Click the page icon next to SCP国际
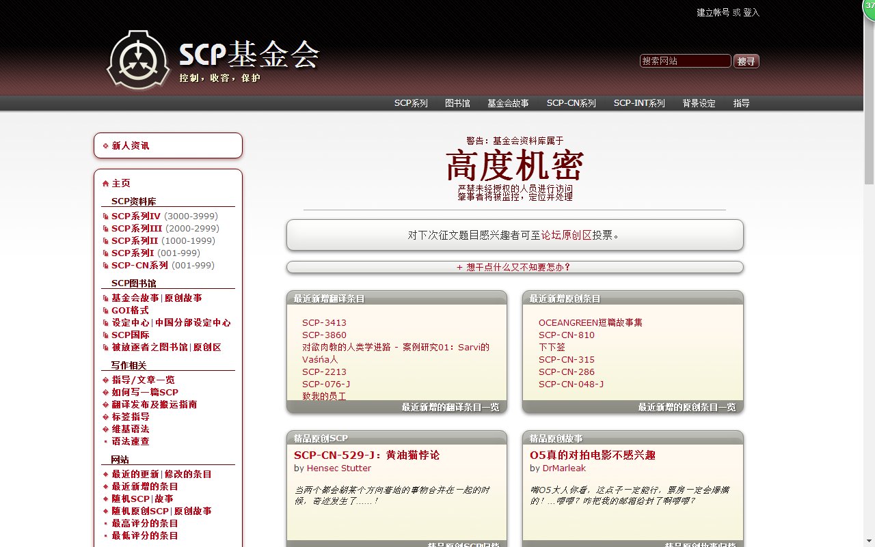 coord(106,335)
